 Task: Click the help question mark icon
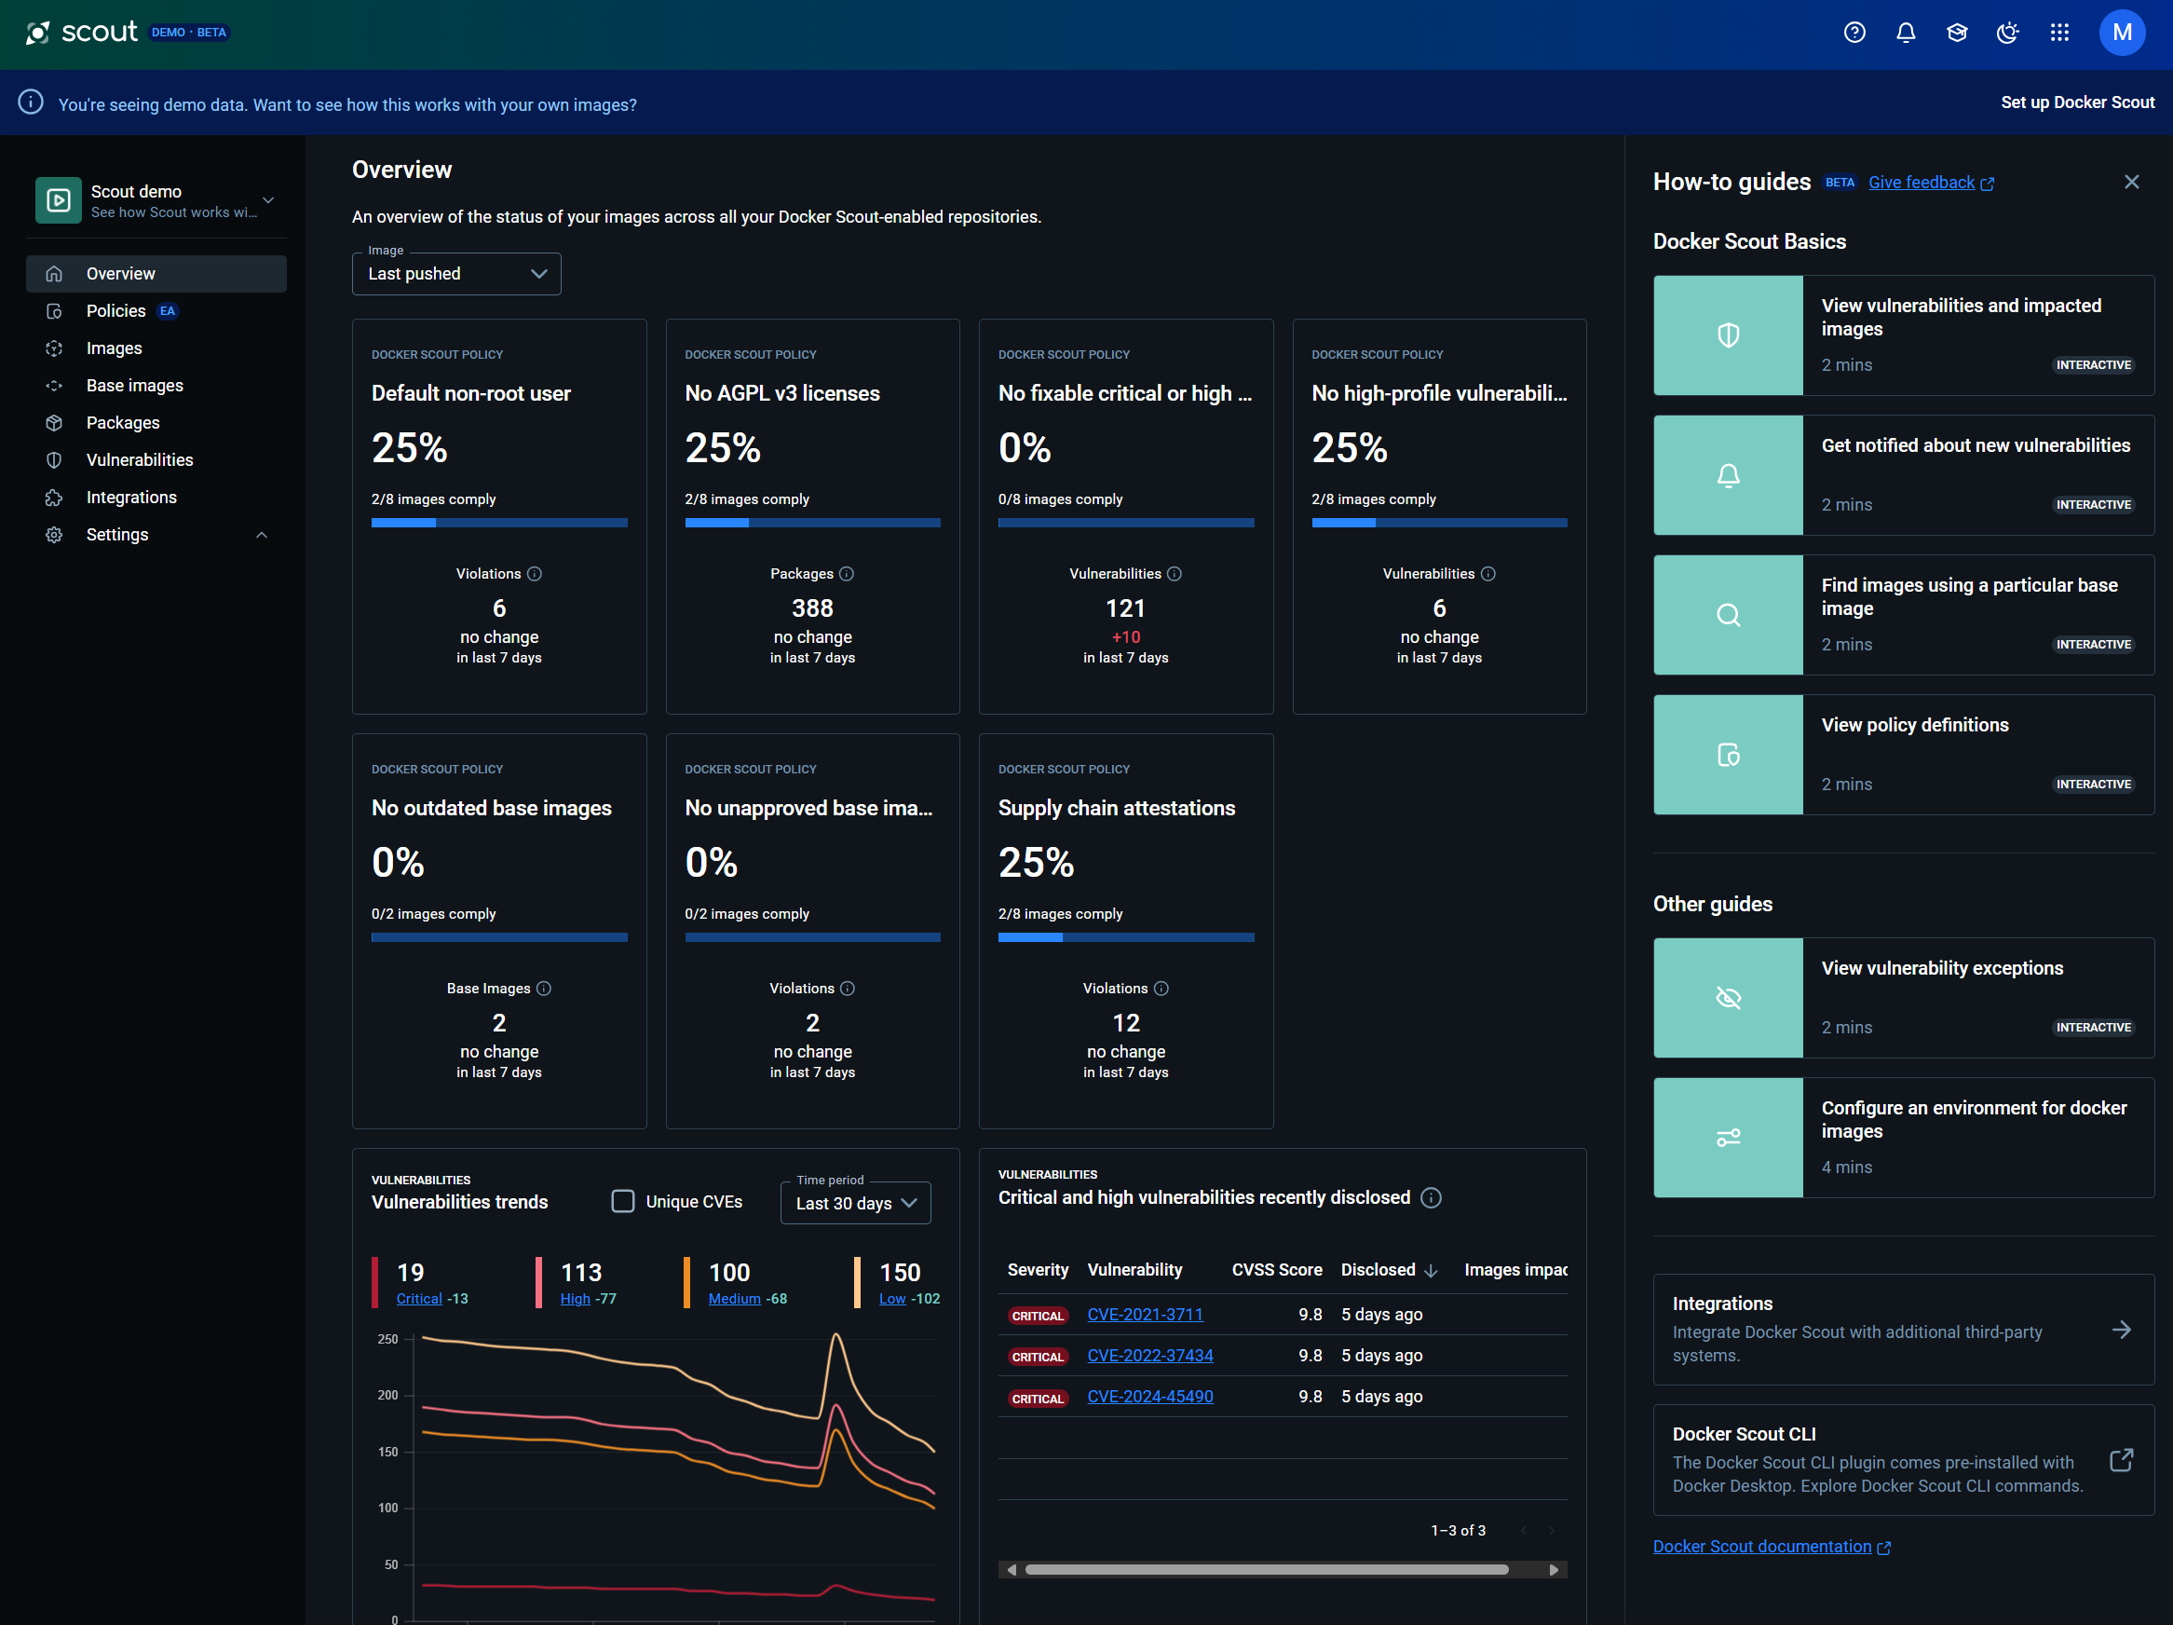1854,33
